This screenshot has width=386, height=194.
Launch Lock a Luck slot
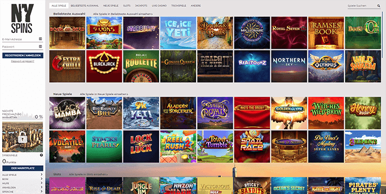point(141,146)
